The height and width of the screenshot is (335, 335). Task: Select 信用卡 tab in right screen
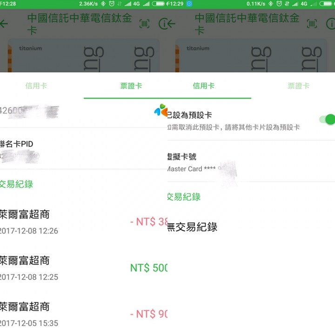tap(204, 86)
